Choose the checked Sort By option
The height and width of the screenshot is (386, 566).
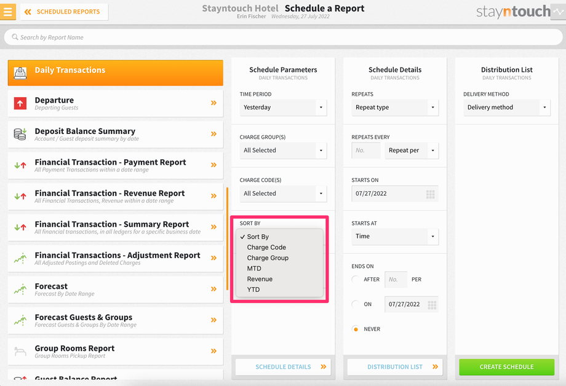(x=279, y=237)
